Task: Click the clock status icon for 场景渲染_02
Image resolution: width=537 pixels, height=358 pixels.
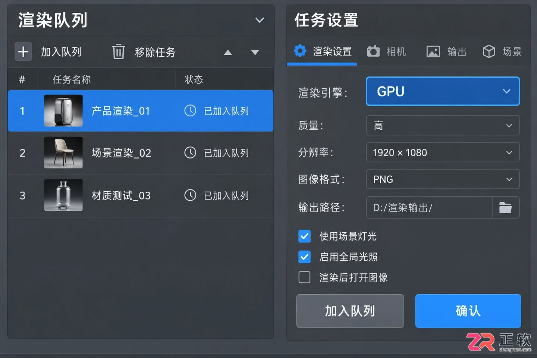Action: coord(190,153)
